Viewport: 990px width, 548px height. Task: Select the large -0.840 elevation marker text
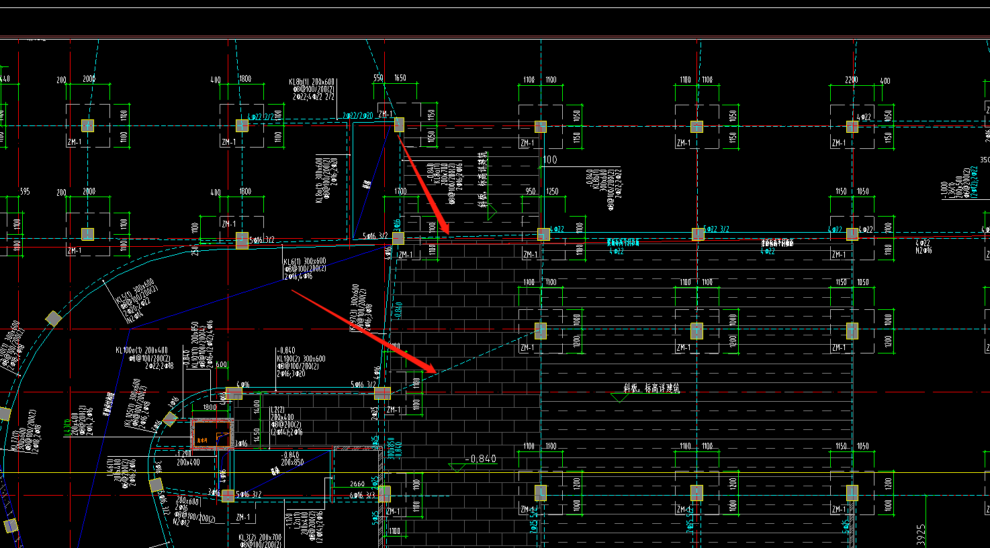[x=482, y=459]
